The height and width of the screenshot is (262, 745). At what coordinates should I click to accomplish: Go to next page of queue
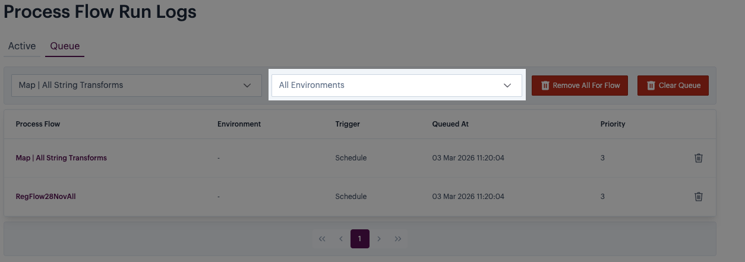click(379, 239)
